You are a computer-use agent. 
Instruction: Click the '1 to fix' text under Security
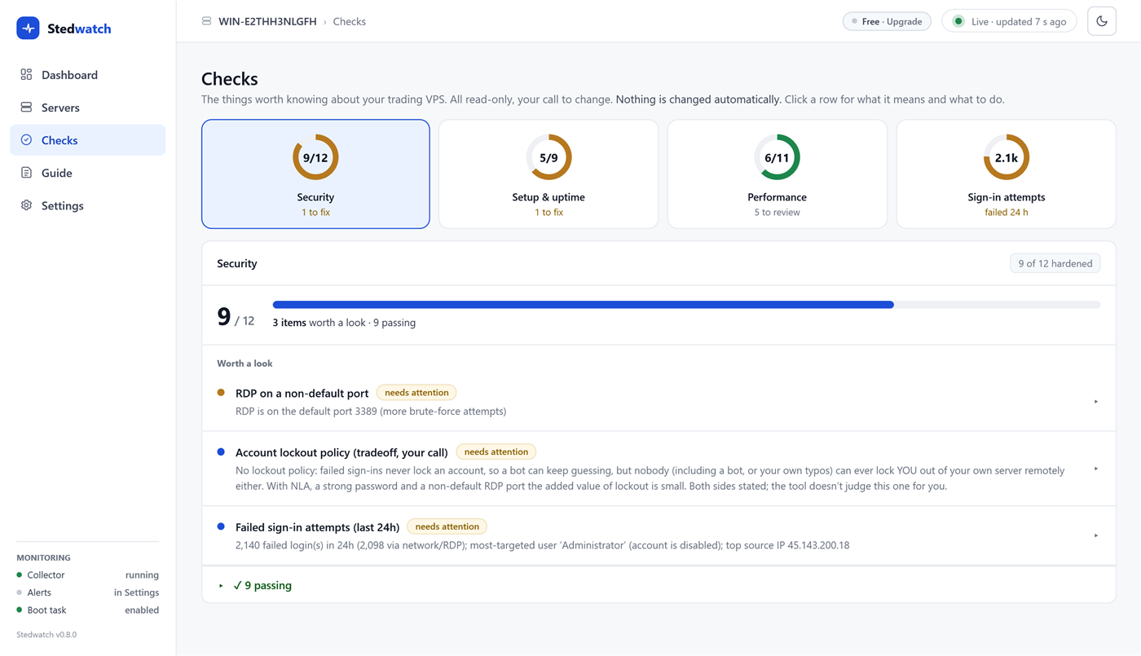[x=315, y=212]
